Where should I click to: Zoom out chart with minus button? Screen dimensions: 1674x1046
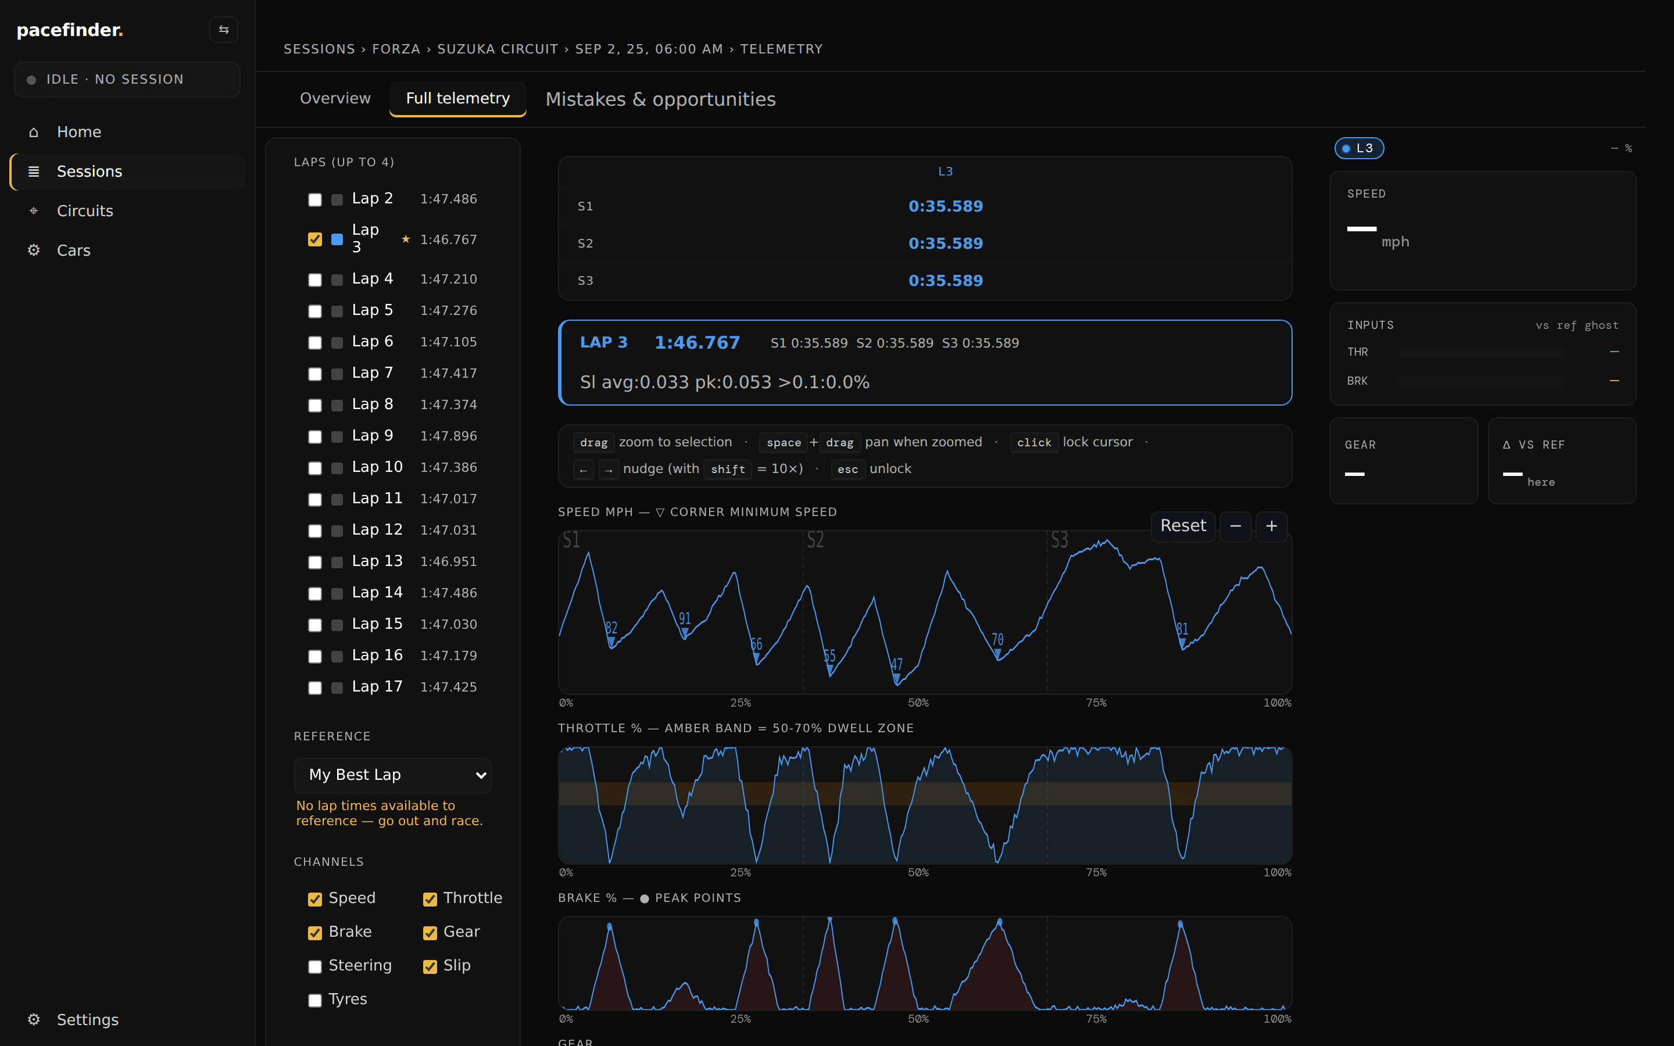point(1235,526)
